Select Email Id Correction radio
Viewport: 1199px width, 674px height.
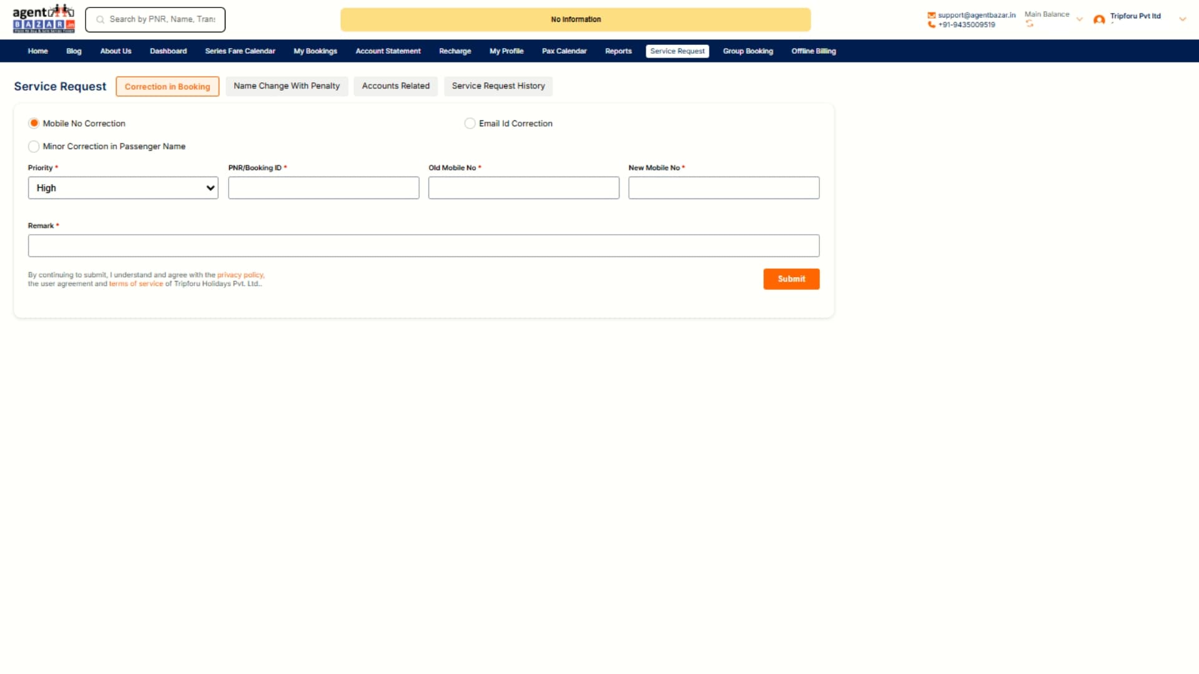[x=470, y=124]
